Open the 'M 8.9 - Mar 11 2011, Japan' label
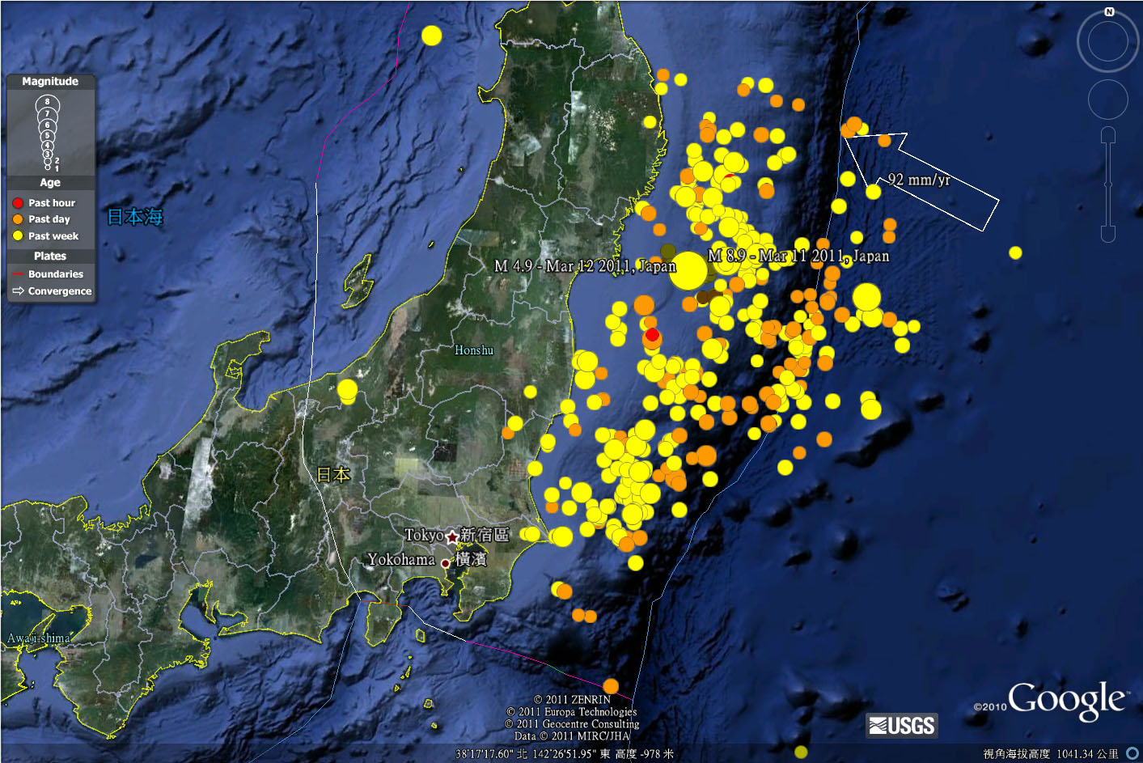This screenshot has height=763, width=1143. pyautogui.click(x=798, y=256)
